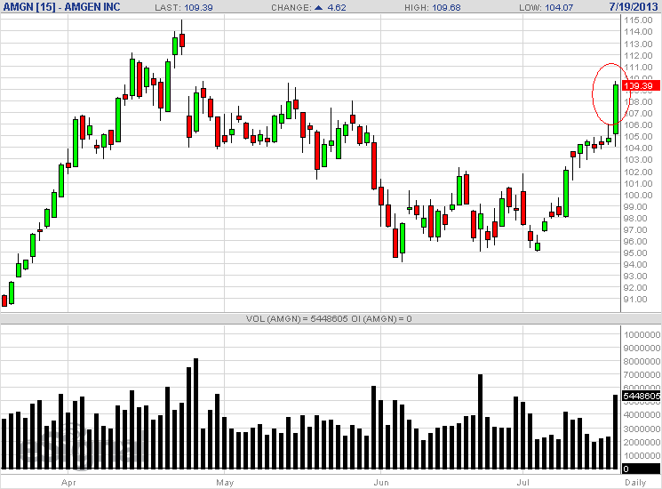Click the 92.00 price axis label
This screenshot has width=662, height=489.
[635, 287]
